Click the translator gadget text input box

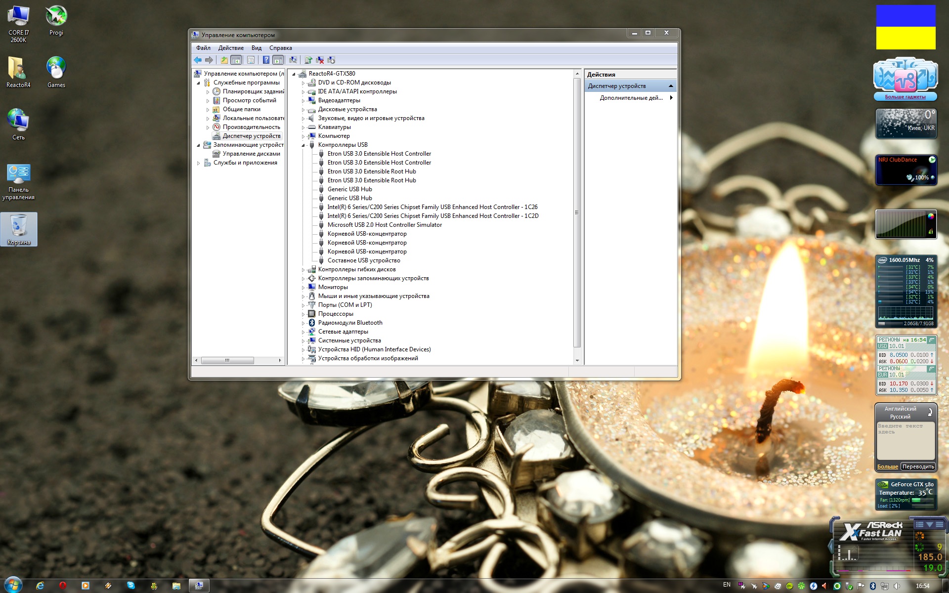[906, 441]
